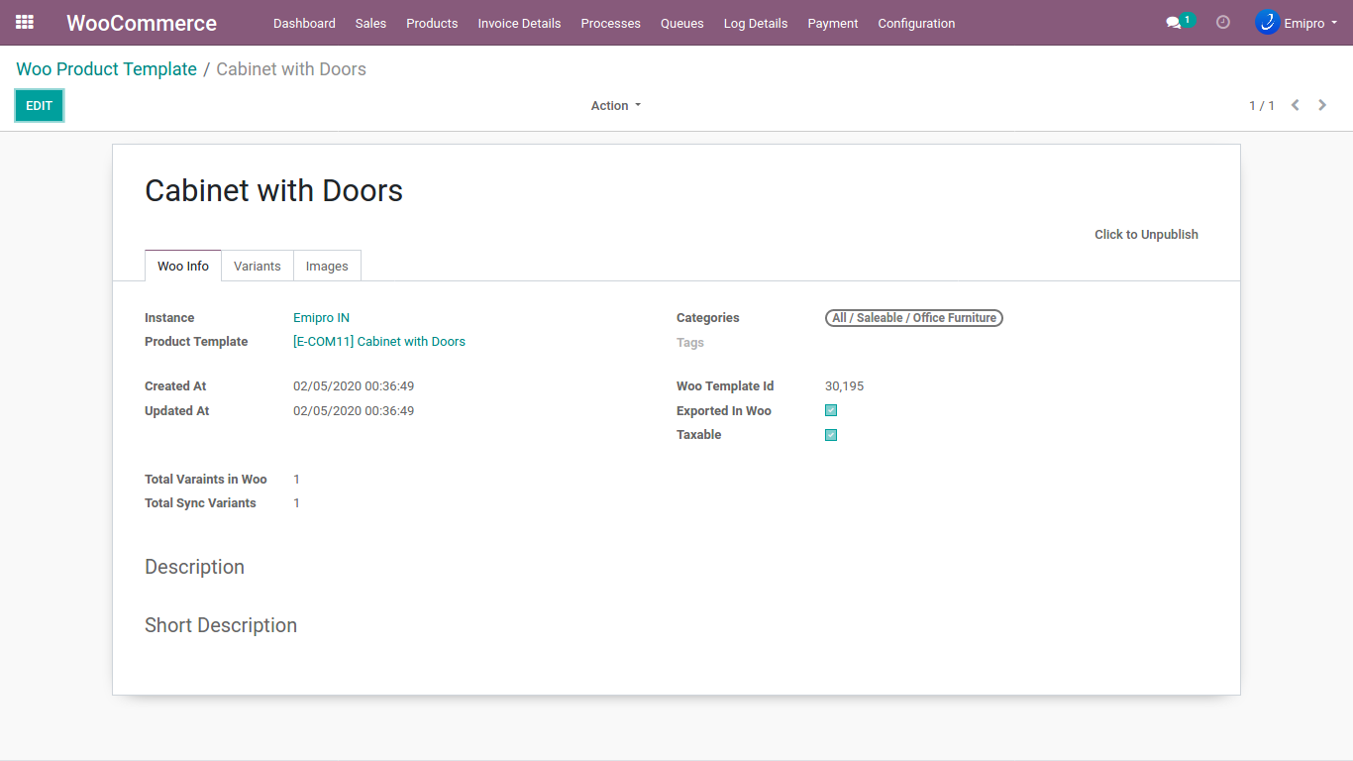Image resolution: width=1353 pixels, height=761 pixels.
Task: Open the activities clock icon
Action: 1223,22
